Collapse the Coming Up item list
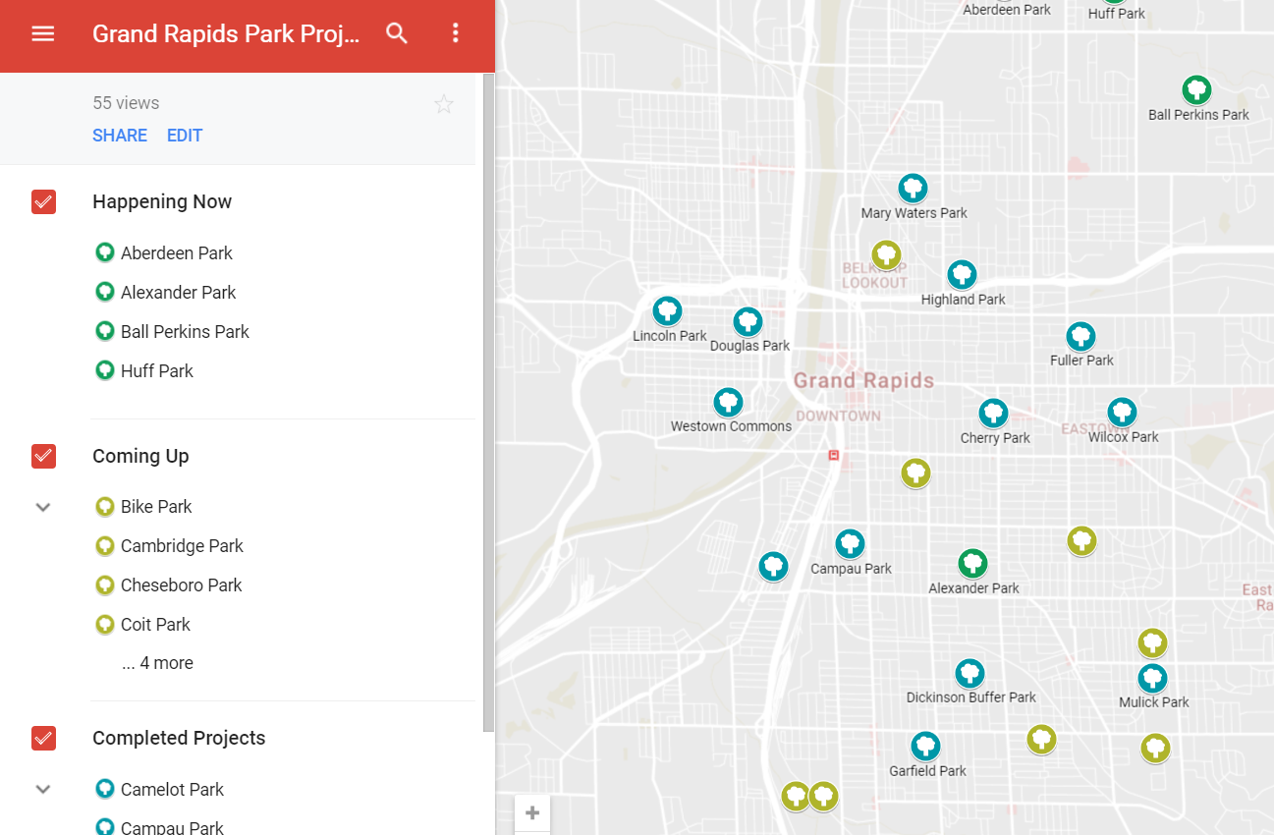 coord(42,507)
